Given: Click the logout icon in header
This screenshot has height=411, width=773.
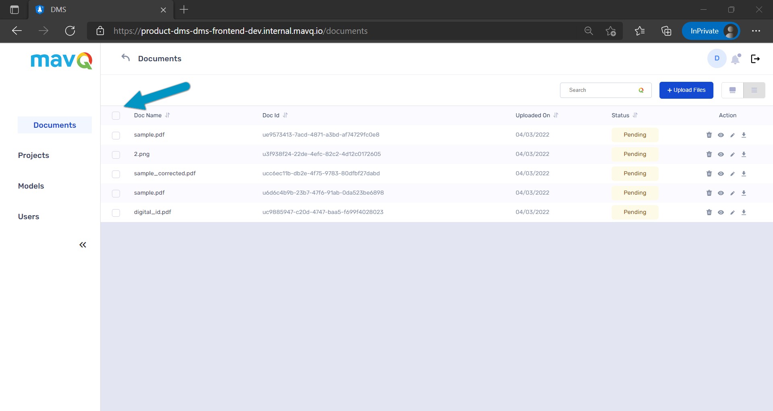Looking at the screenshot, I should pos(755,59).
